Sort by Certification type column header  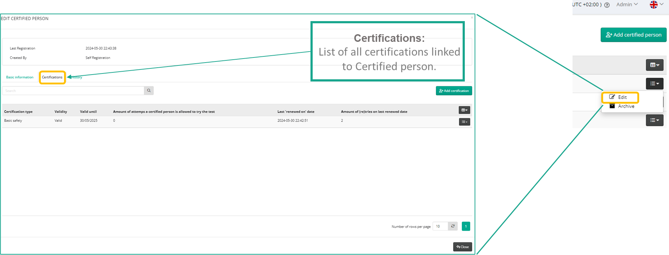[18, 112]
